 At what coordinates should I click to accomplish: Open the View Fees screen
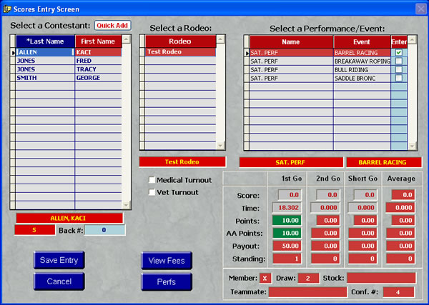(x=167, y=261)
